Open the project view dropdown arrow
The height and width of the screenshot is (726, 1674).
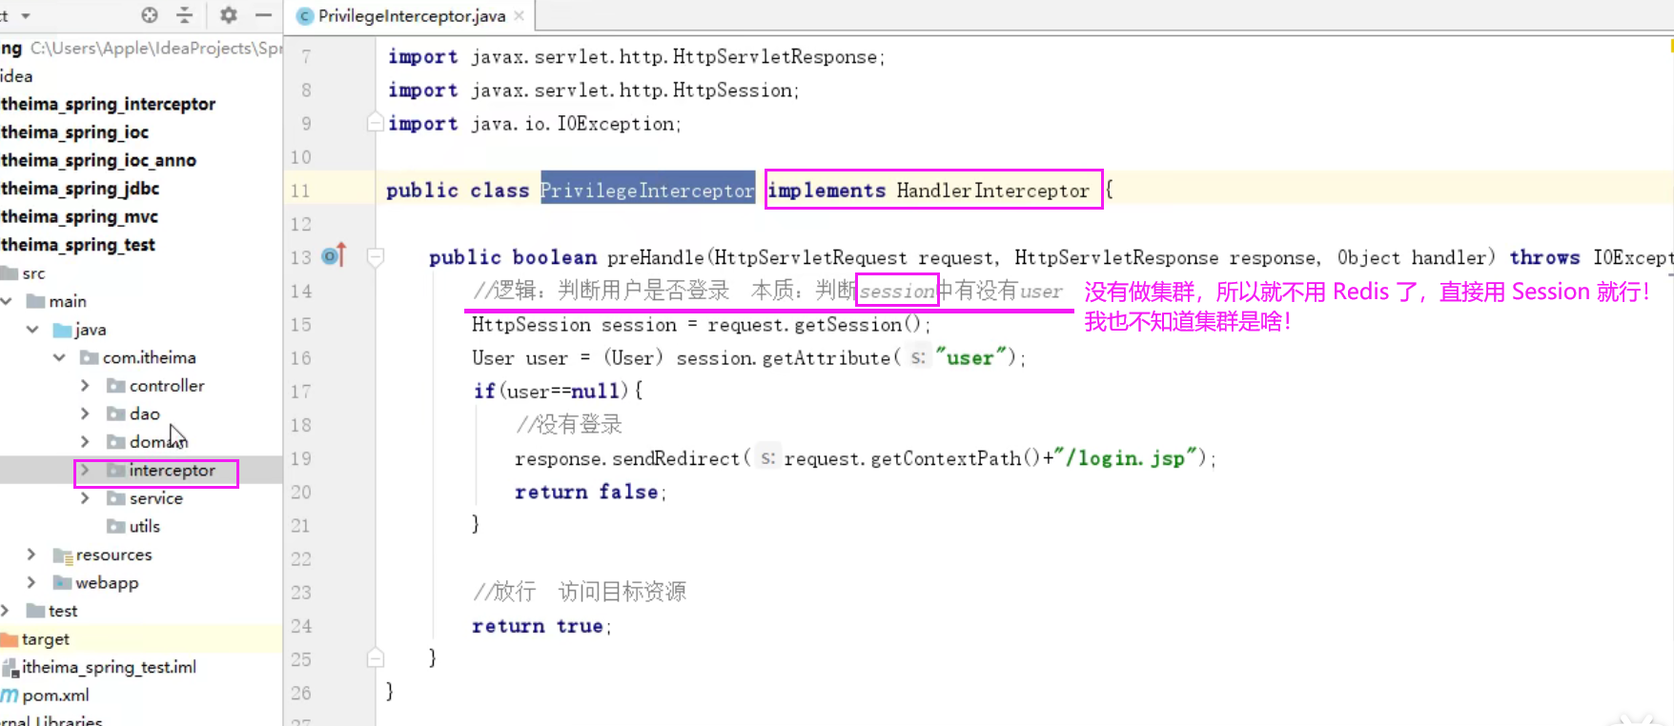26,15
